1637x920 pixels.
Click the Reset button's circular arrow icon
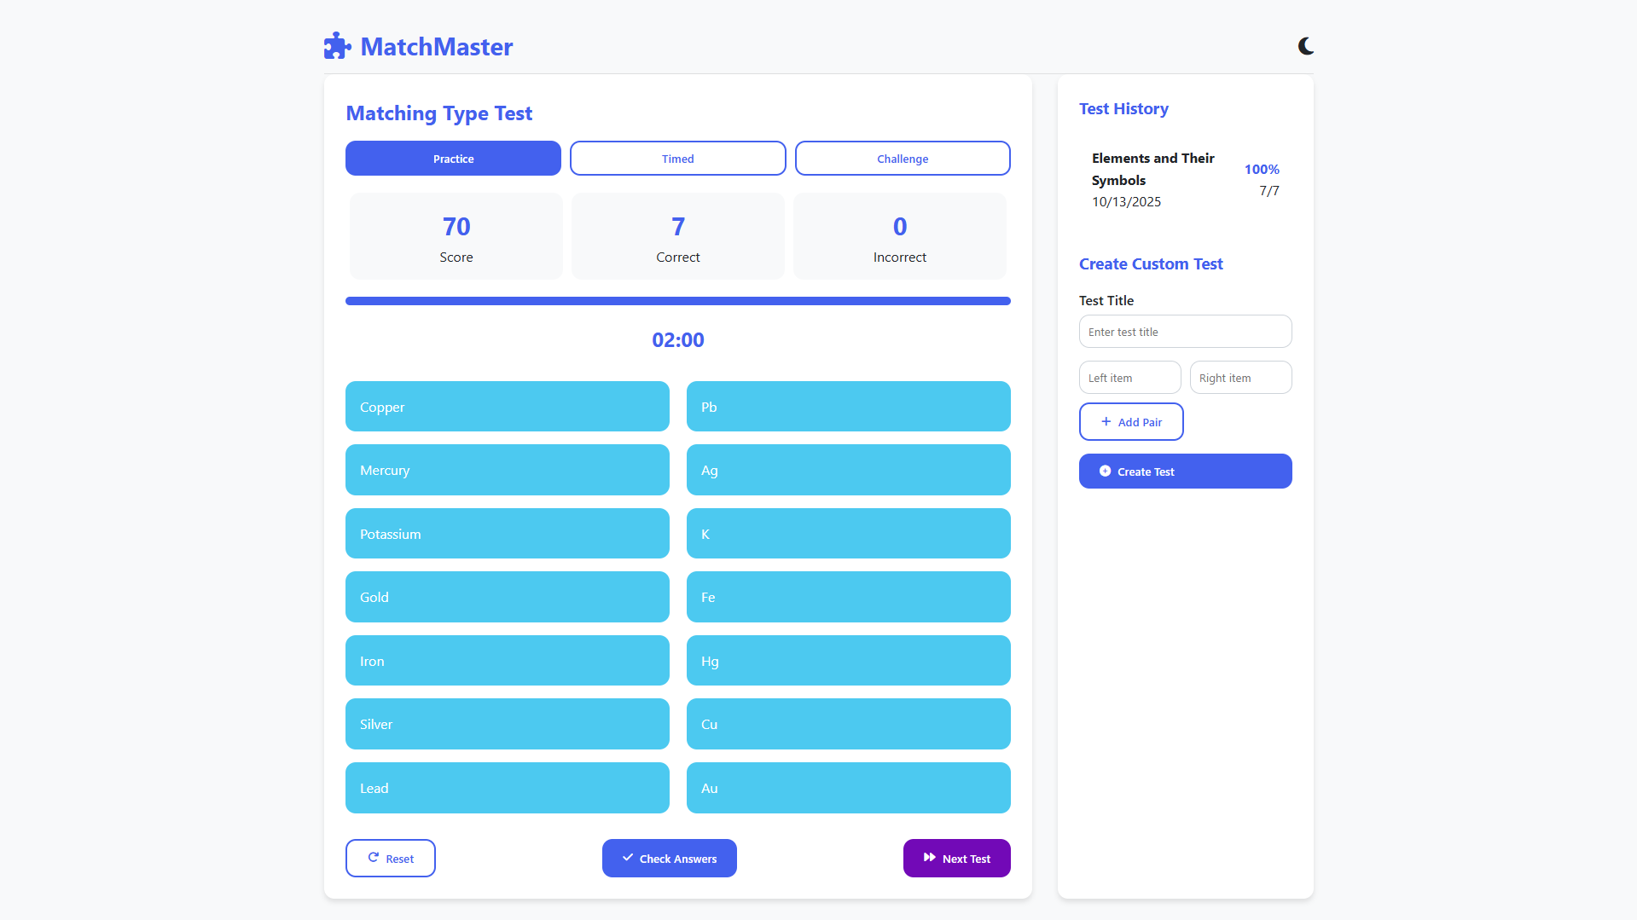click(x=374, y=858)
